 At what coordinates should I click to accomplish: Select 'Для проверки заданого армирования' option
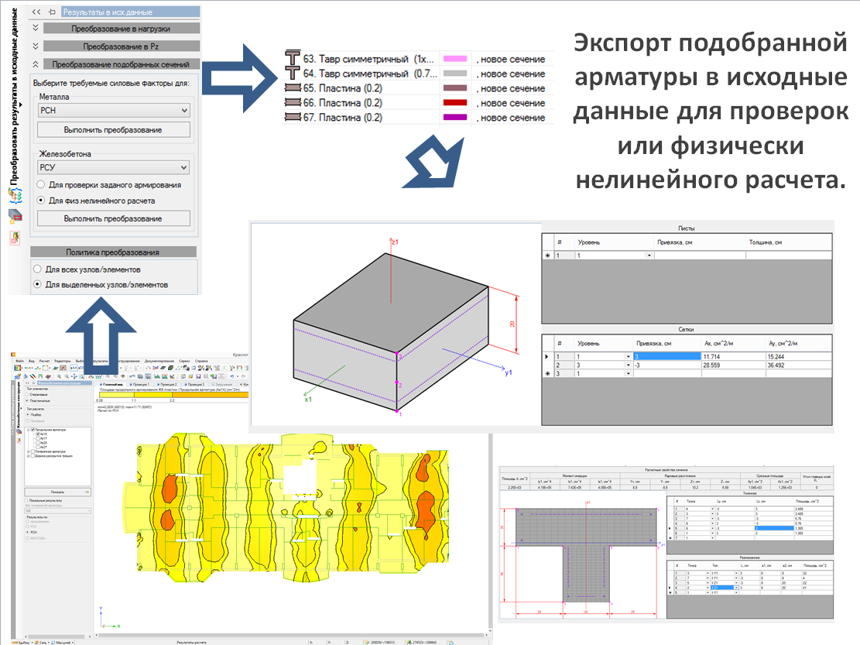41,184
